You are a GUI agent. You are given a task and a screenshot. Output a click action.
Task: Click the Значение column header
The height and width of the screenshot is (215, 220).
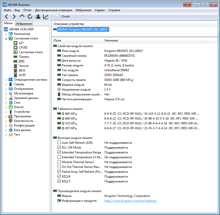(152, 40)
